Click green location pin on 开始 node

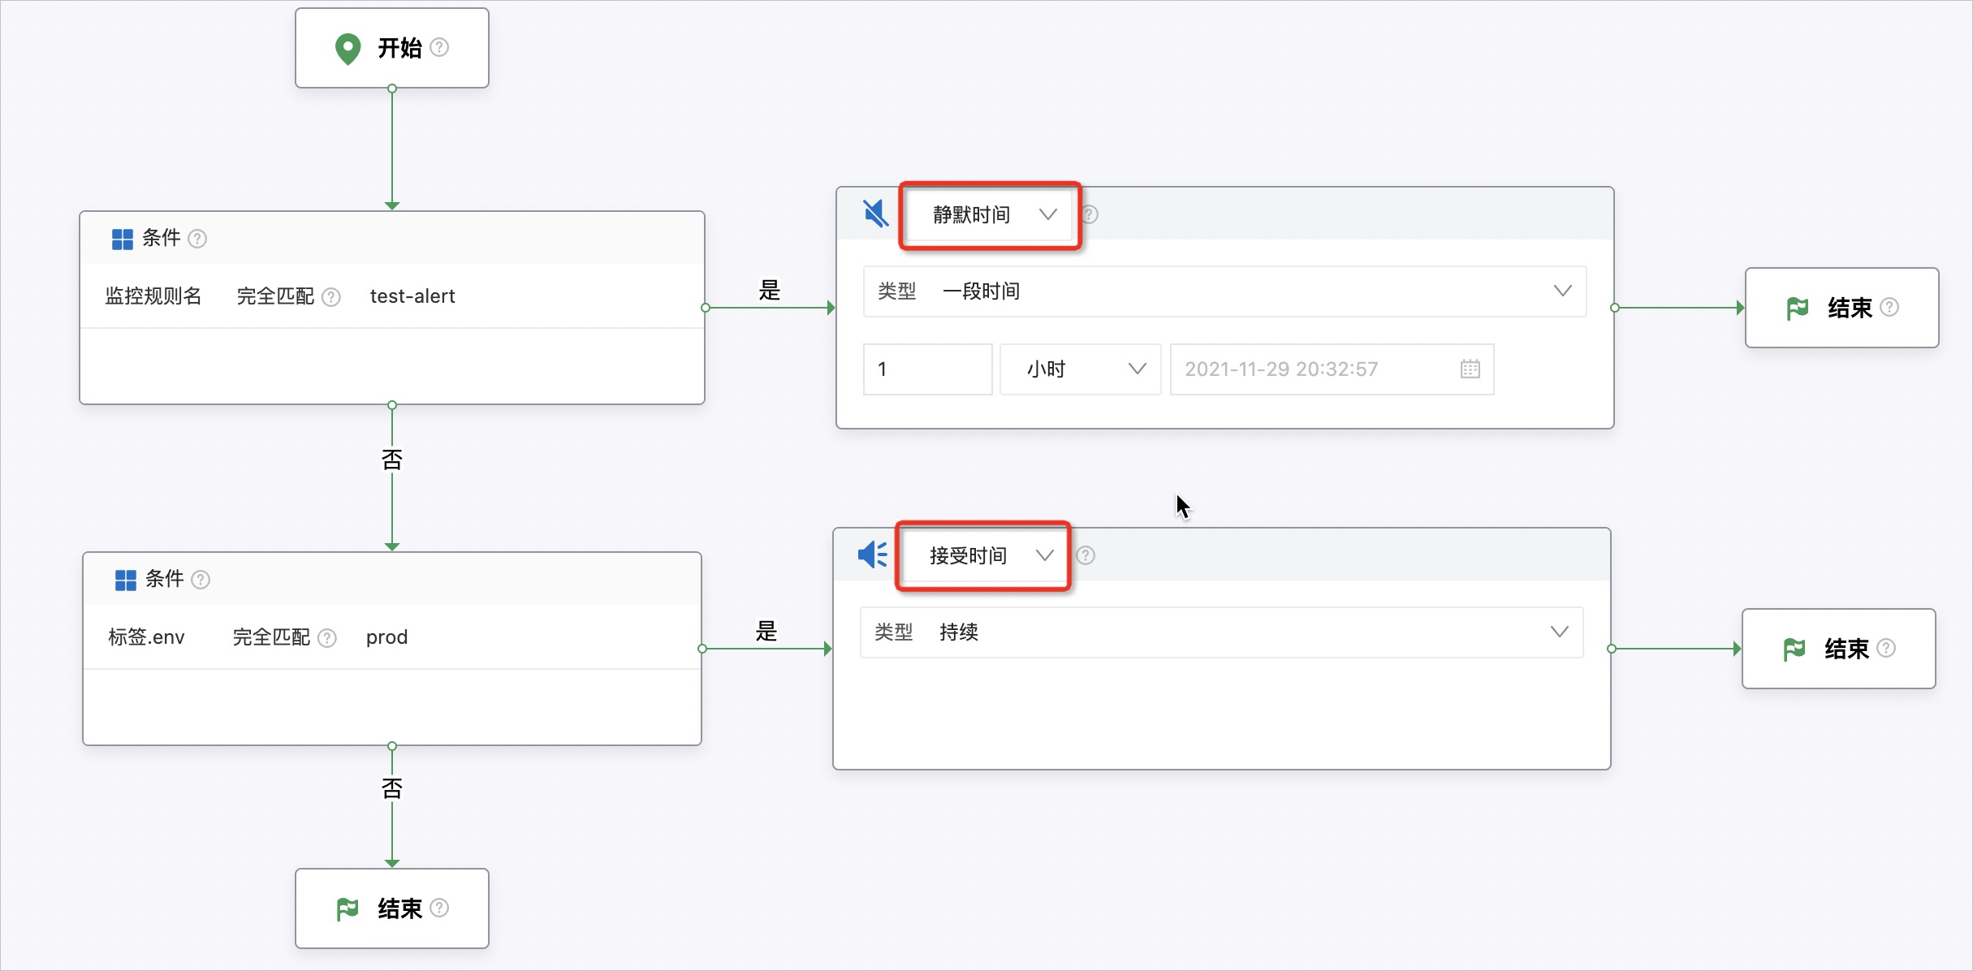(x=348, y=49)
